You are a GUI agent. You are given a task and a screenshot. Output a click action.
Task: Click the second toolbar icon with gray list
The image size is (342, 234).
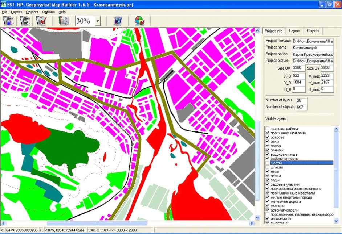[x=24, y=21]
